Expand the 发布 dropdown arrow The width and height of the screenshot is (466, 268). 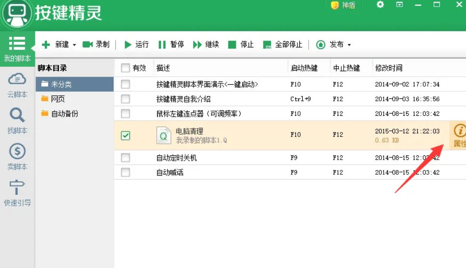(349, 45)
